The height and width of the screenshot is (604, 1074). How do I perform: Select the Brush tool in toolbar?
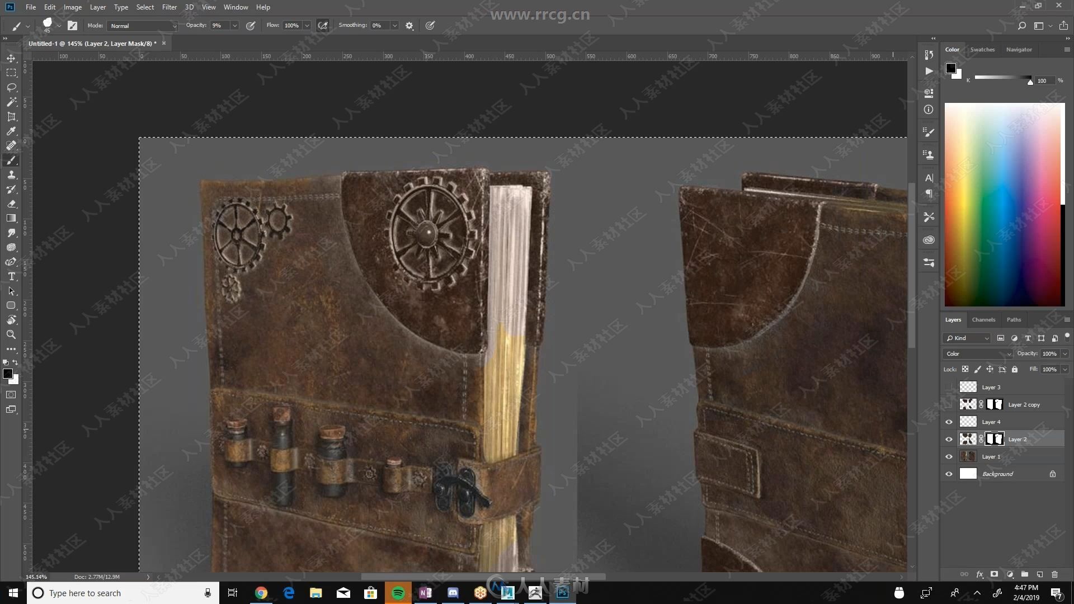(x=11, y=159)
